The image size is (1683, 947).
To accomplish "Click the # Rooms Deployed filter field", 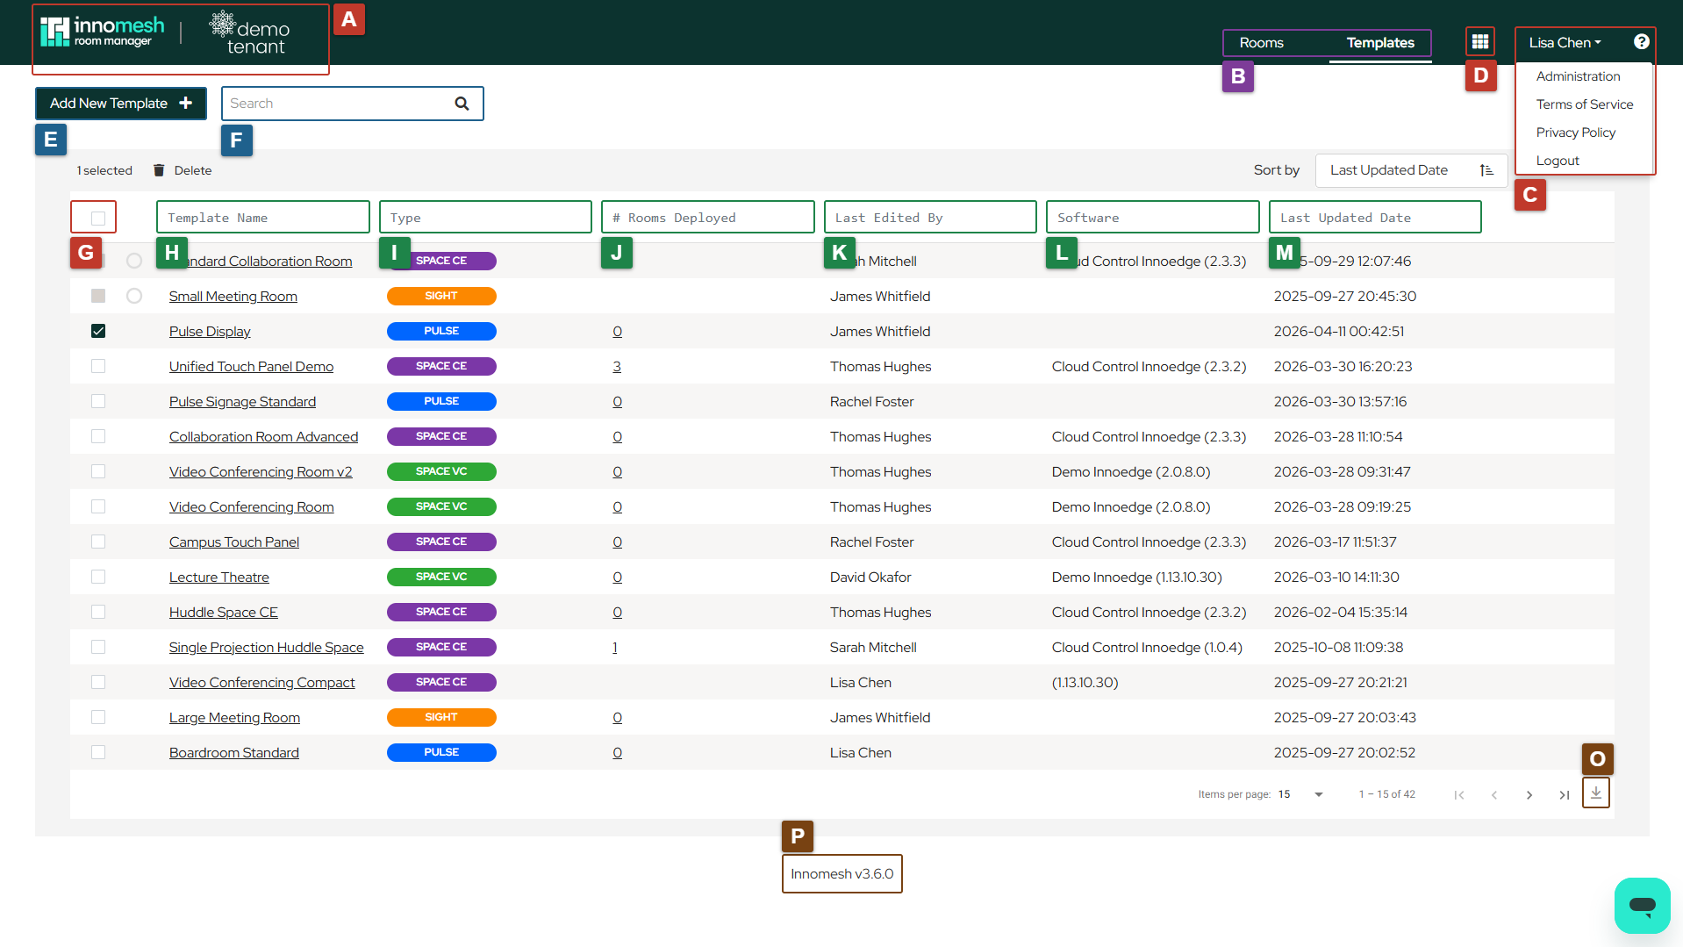I will pyautogui.click(x=708, y=218).
